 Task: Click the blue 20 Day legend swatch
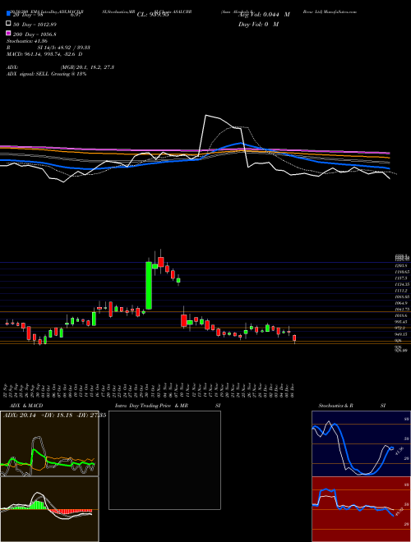(x=9, y=14)
